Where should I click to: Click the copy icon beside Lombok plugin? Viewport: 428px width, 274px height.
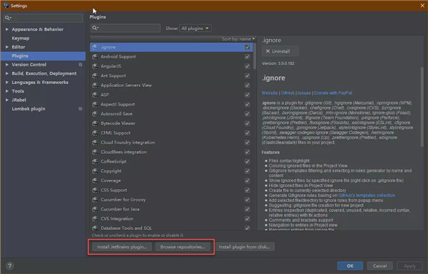(x=80, y=109)
